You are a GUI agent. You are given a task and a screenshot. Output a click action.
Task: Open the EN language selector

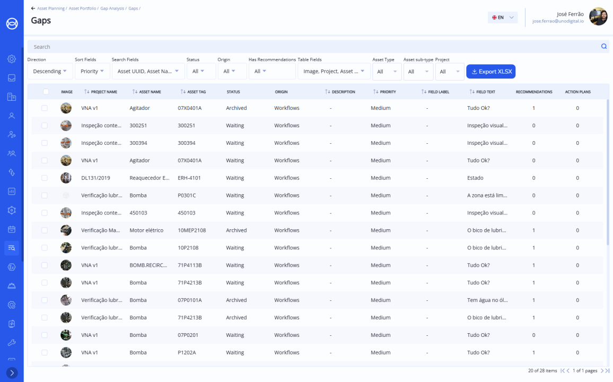coord(502,18)
